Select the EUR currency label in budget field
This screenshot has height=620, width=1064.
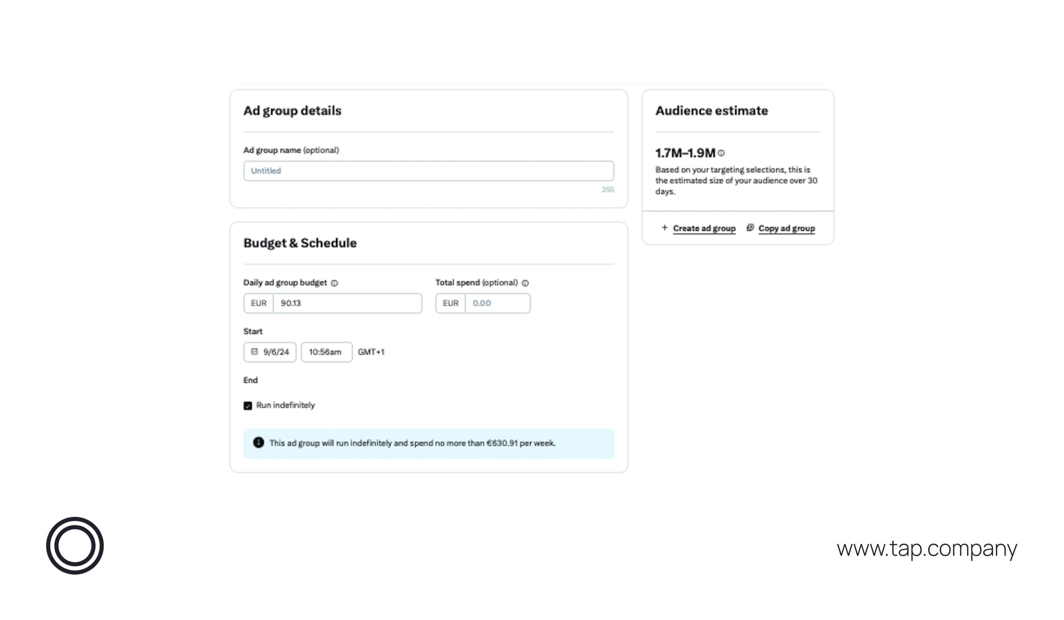tap(259, 303)
